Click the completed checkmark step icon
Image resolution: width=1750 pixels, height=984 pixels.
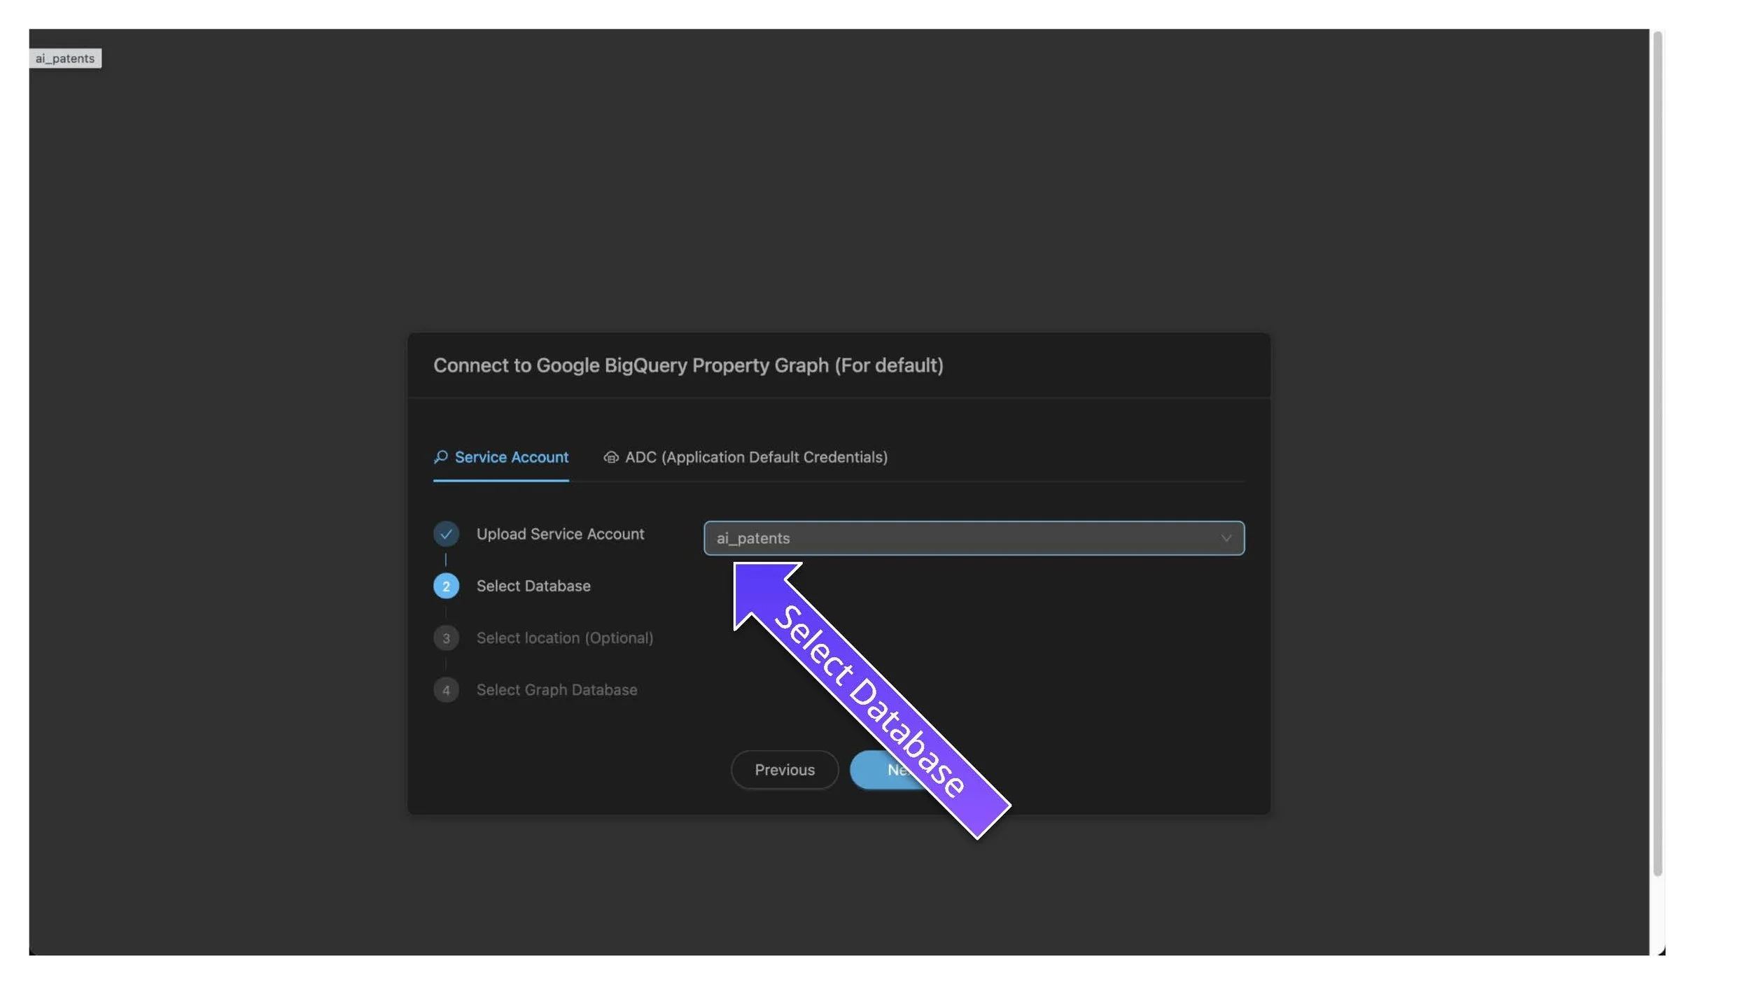click(x=446, y=534)
